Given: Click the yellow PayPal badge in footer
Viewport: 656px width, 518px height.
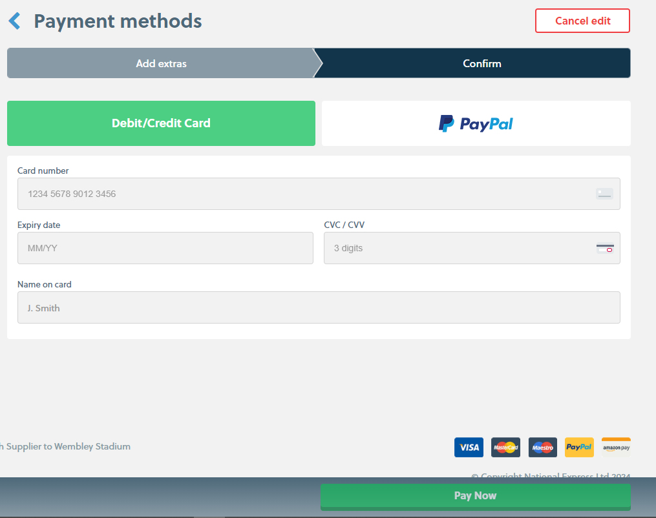Looking at the screenshot, I should (579, 447).
